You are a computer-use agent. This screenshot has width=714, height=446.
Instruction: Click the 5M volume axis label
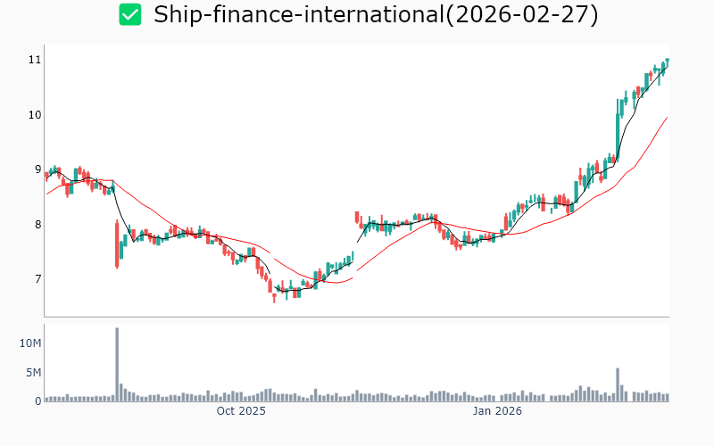coord(33,373)
